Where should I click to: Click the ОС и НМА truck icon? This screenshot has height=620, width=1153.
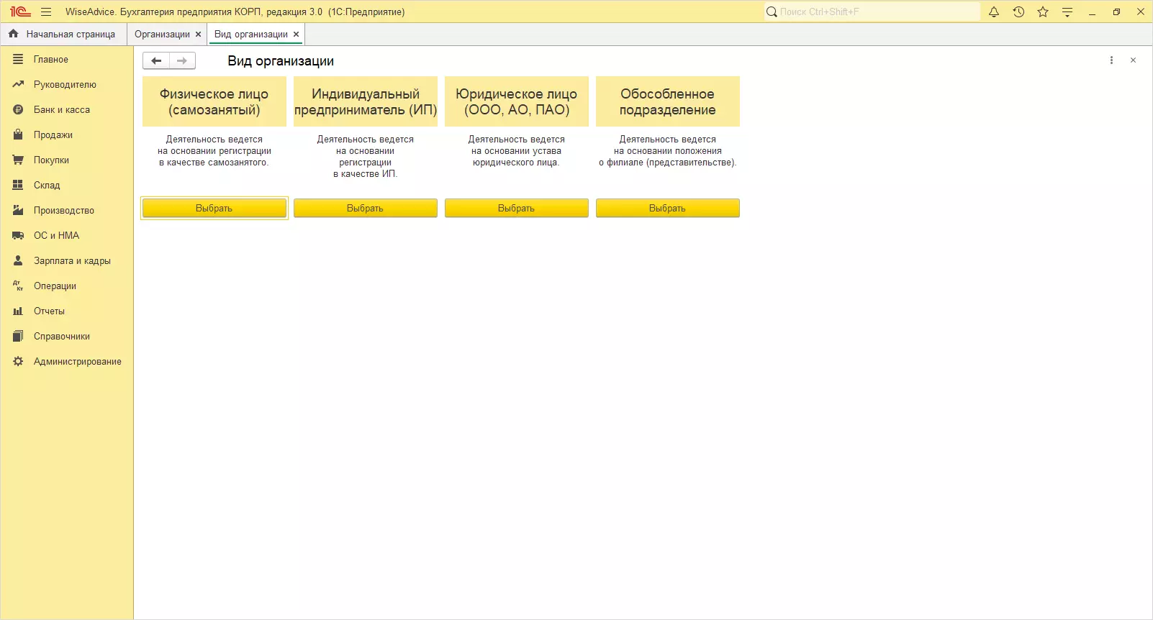click(x=18, y=235)
